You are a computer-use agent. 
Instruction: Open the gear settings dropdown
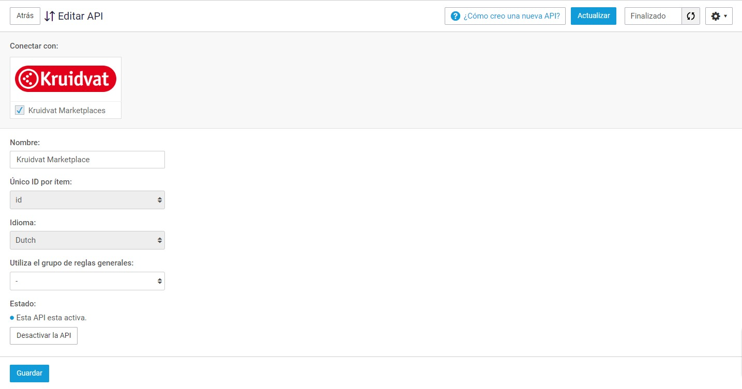(719, 16)
